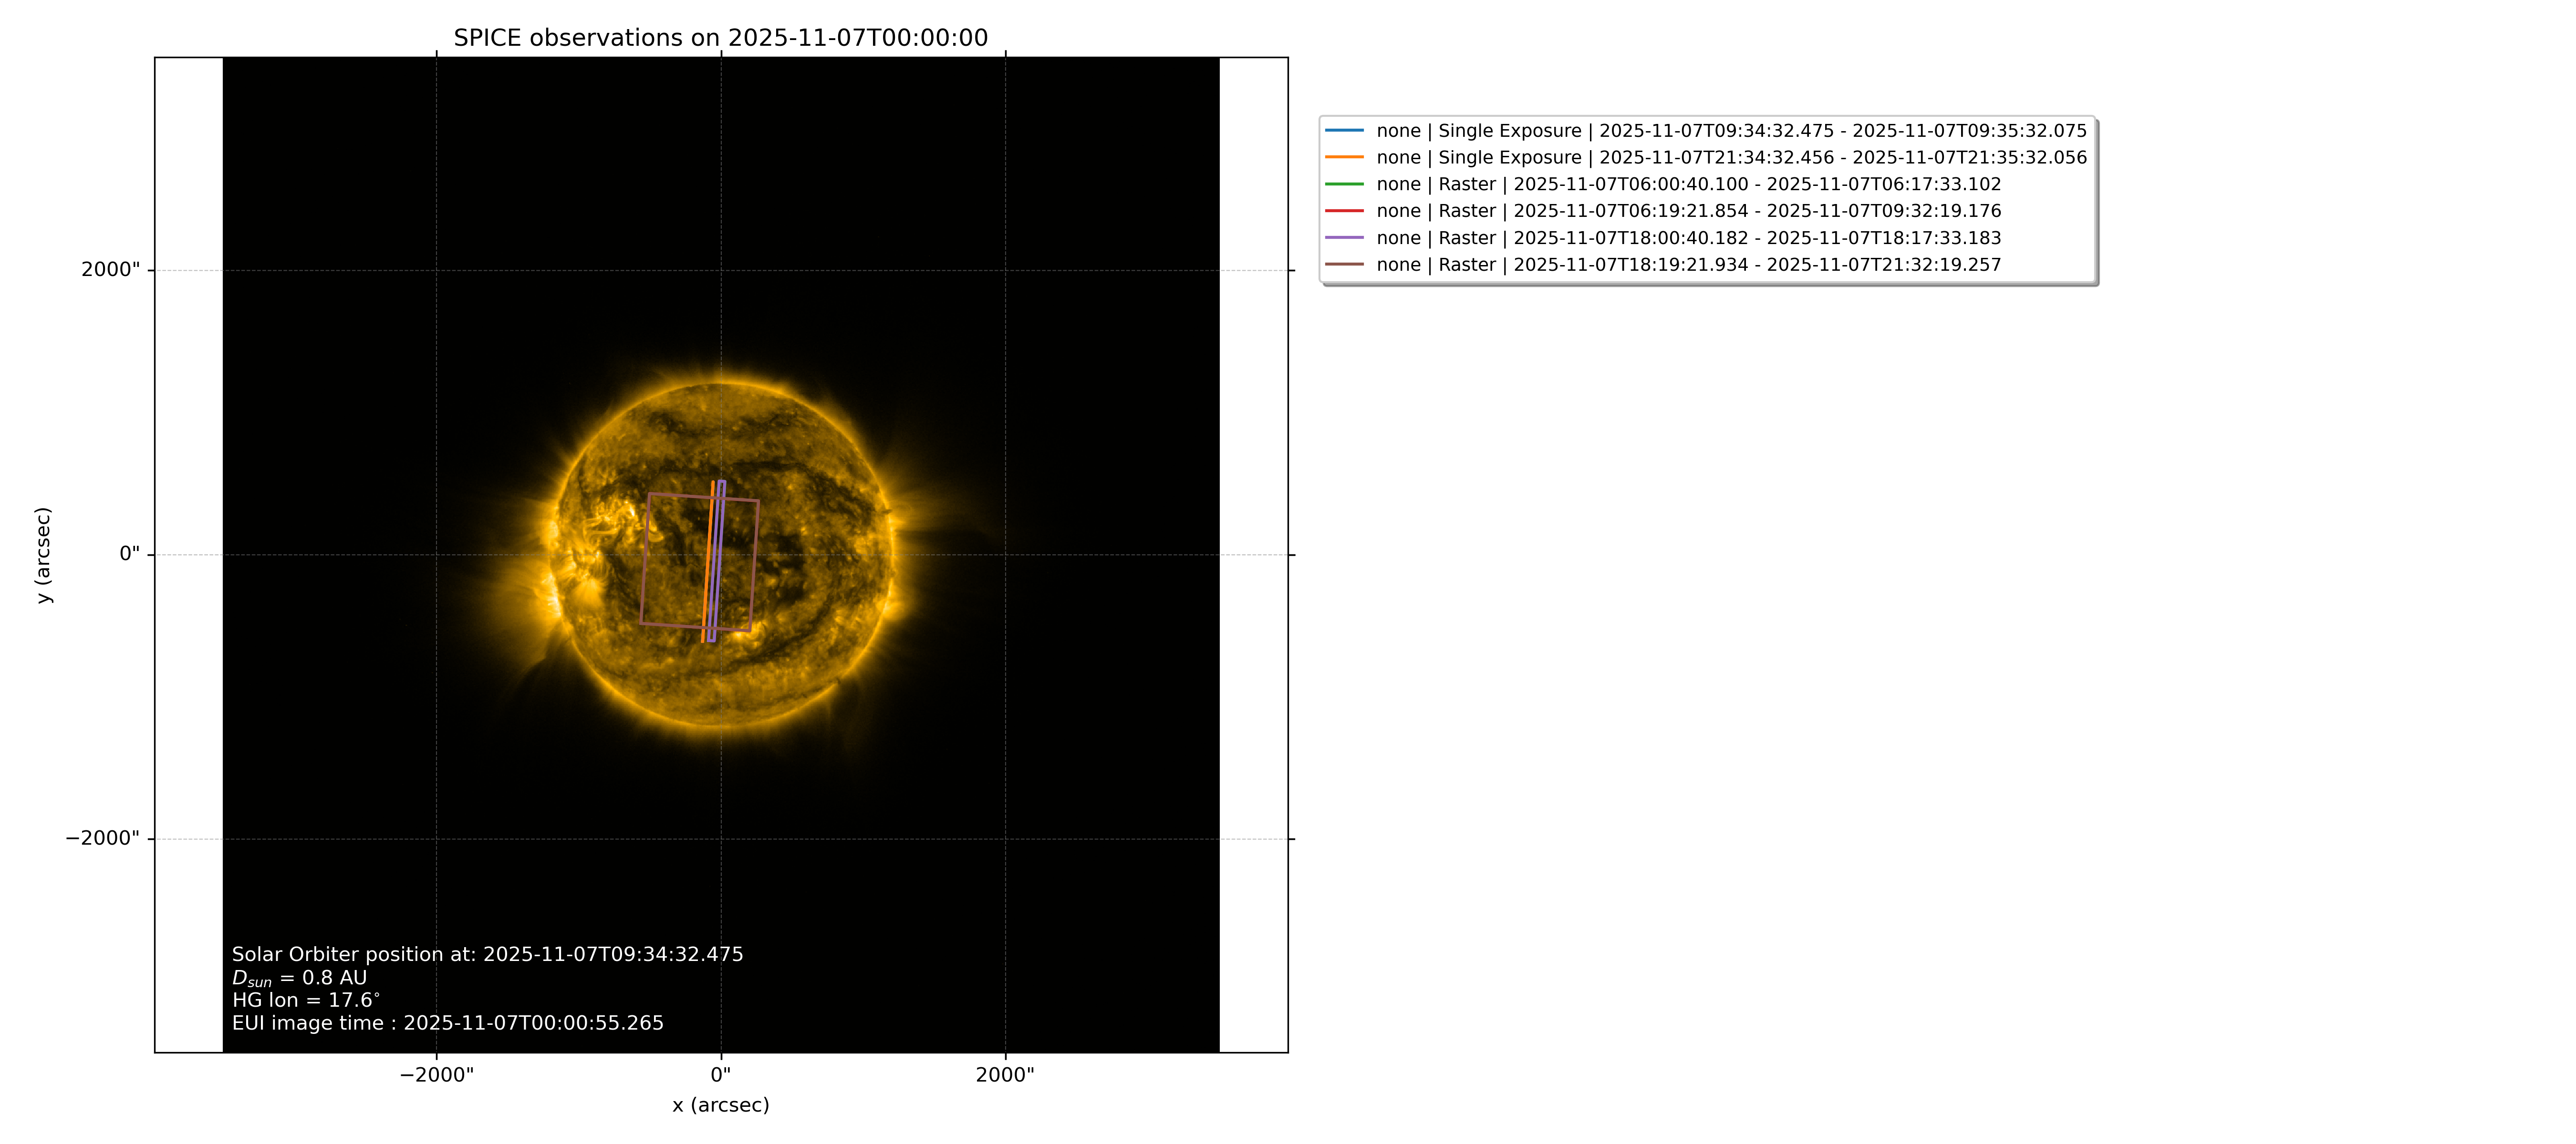
Task: Click the 2000" tick label on the y axis
Action: pos(111,270)
